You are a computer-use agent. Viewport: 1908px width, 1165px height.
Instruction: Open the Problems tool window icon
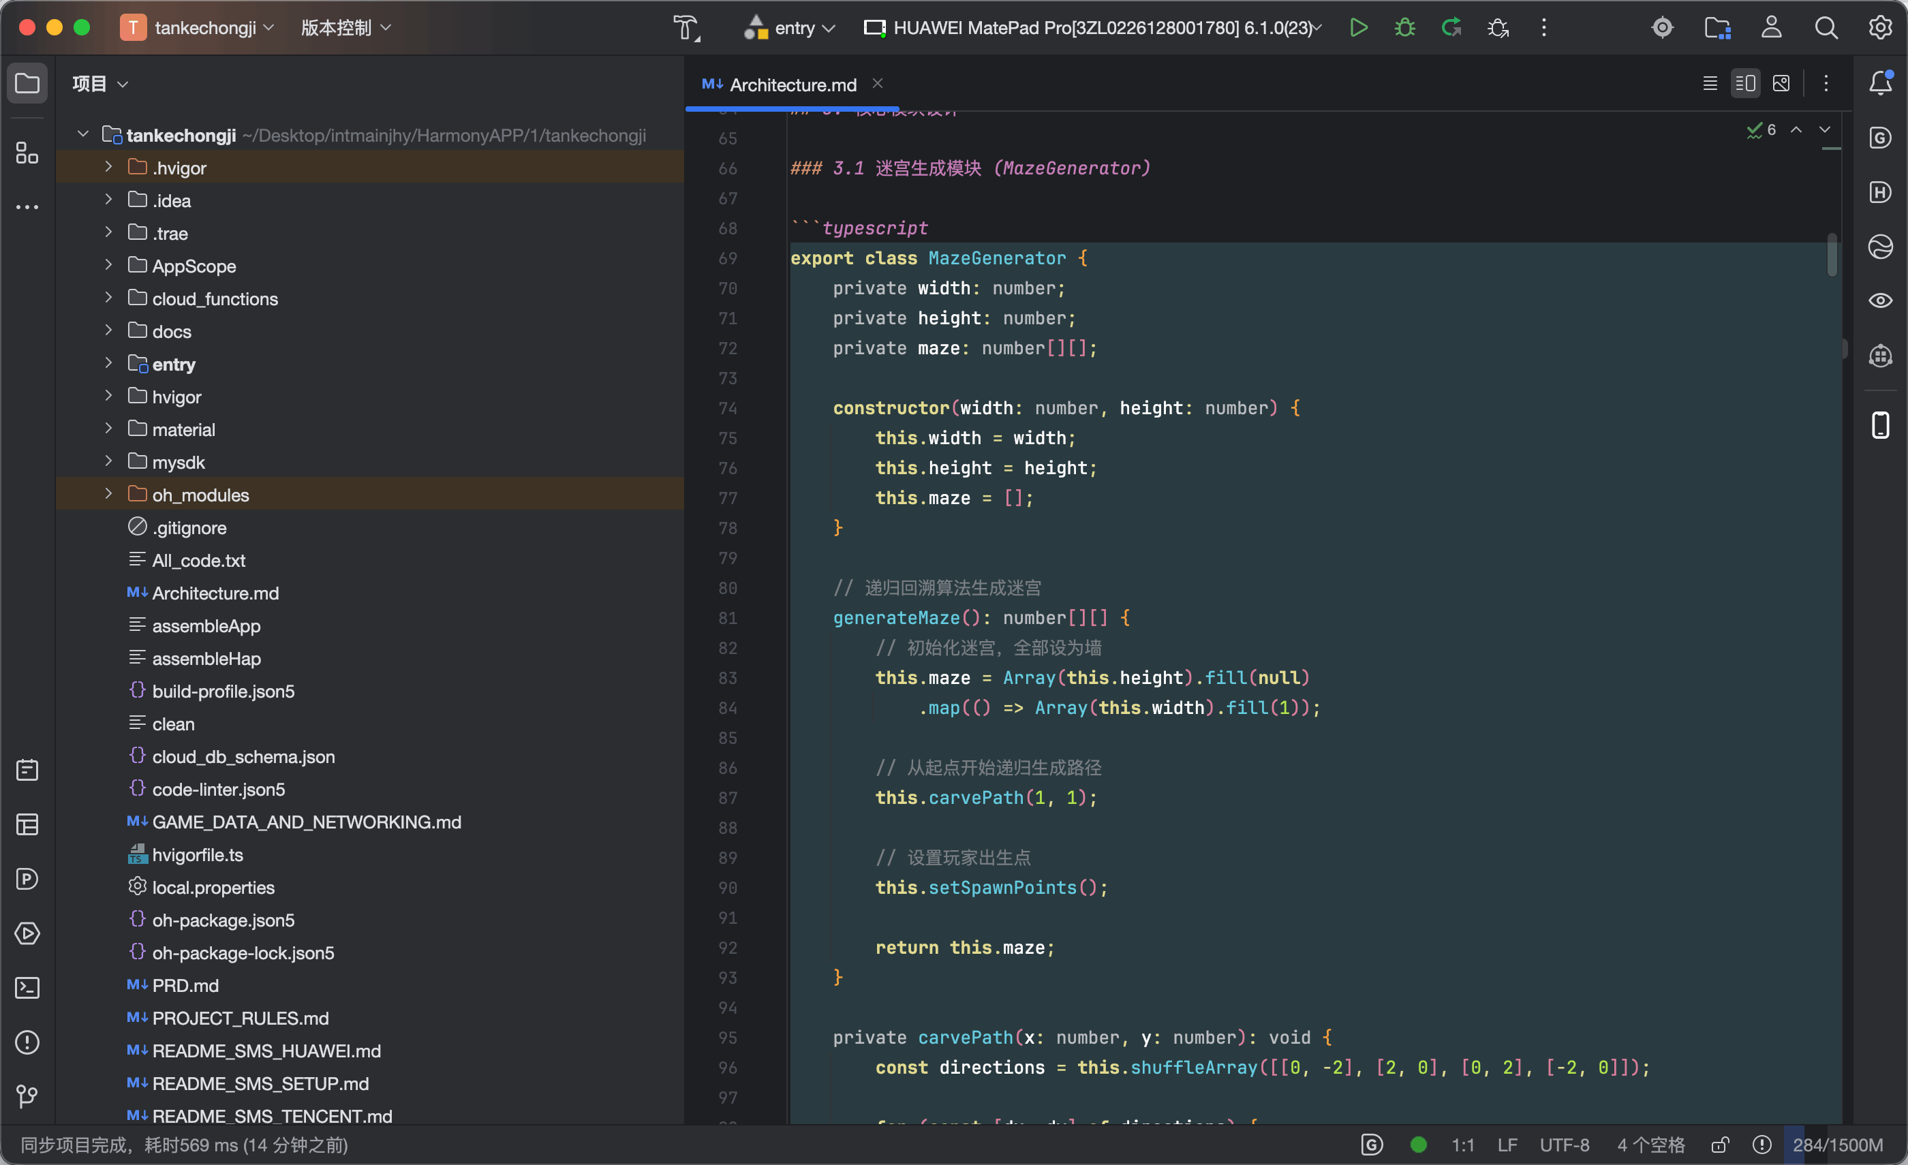[x=27, y=1042]
